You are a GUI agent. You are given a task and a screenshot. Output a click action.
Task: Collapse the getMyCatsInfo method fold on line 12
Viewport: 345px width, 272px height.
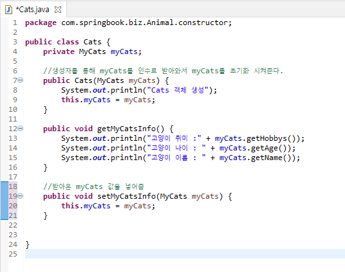pos(20,129)
